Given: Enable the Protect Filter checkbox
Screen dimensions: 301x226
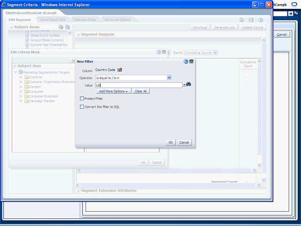Looking at the screenshot, I should [x=82, y=98].
